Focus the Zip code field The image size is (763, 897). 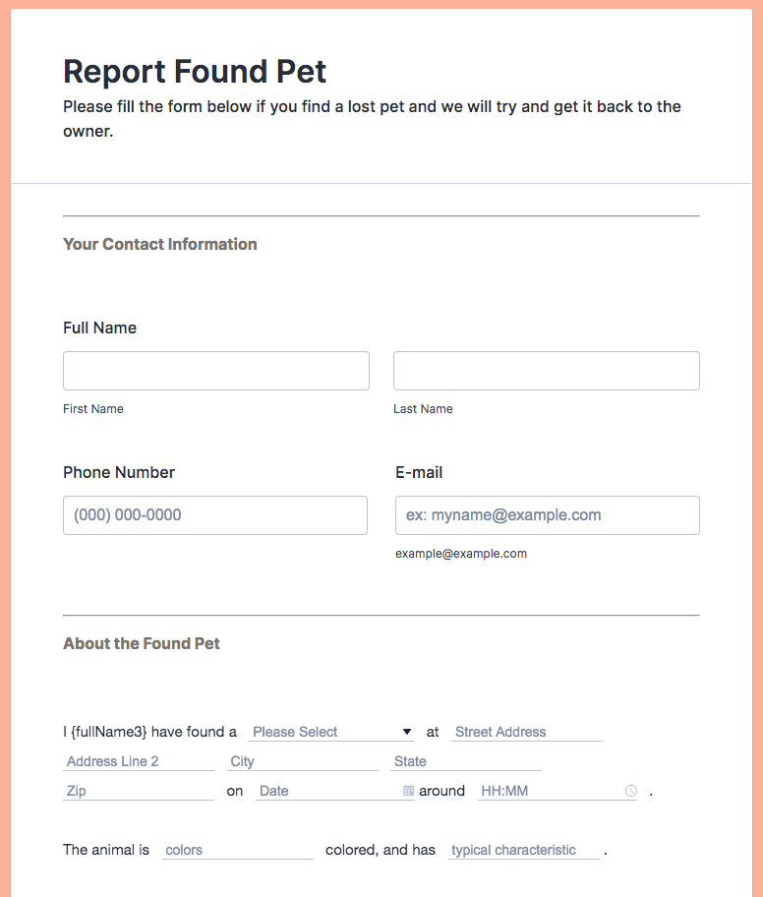point(139,791)
